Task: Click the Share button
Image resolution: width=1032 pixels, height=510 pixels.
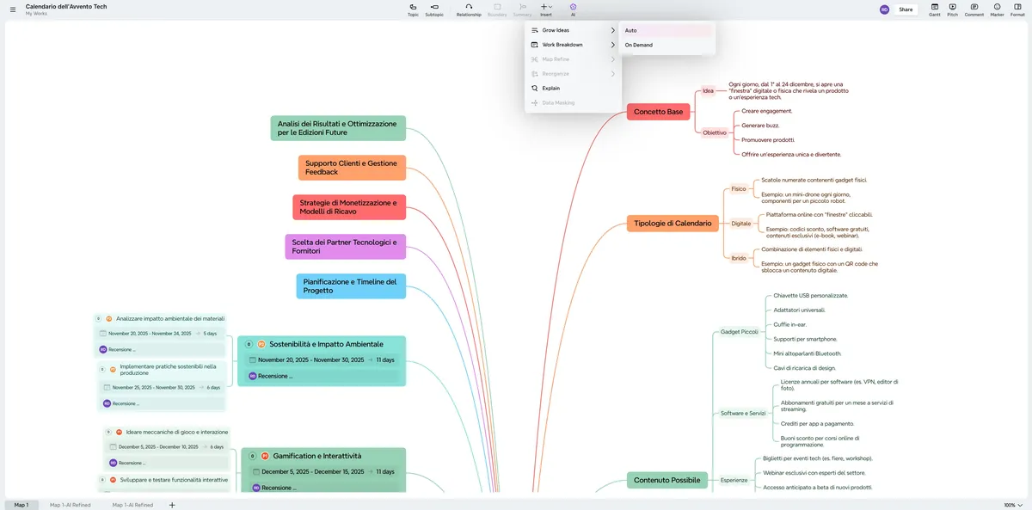Action: (x=906, y=9)
